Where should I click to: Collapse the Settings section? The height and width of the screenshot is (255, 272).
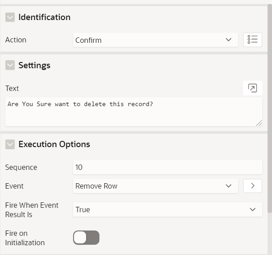click(10, 65)
